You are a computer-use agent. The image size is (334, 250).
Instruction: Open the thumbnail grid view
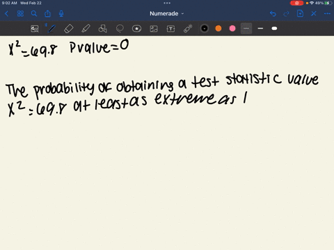(20, 14)
